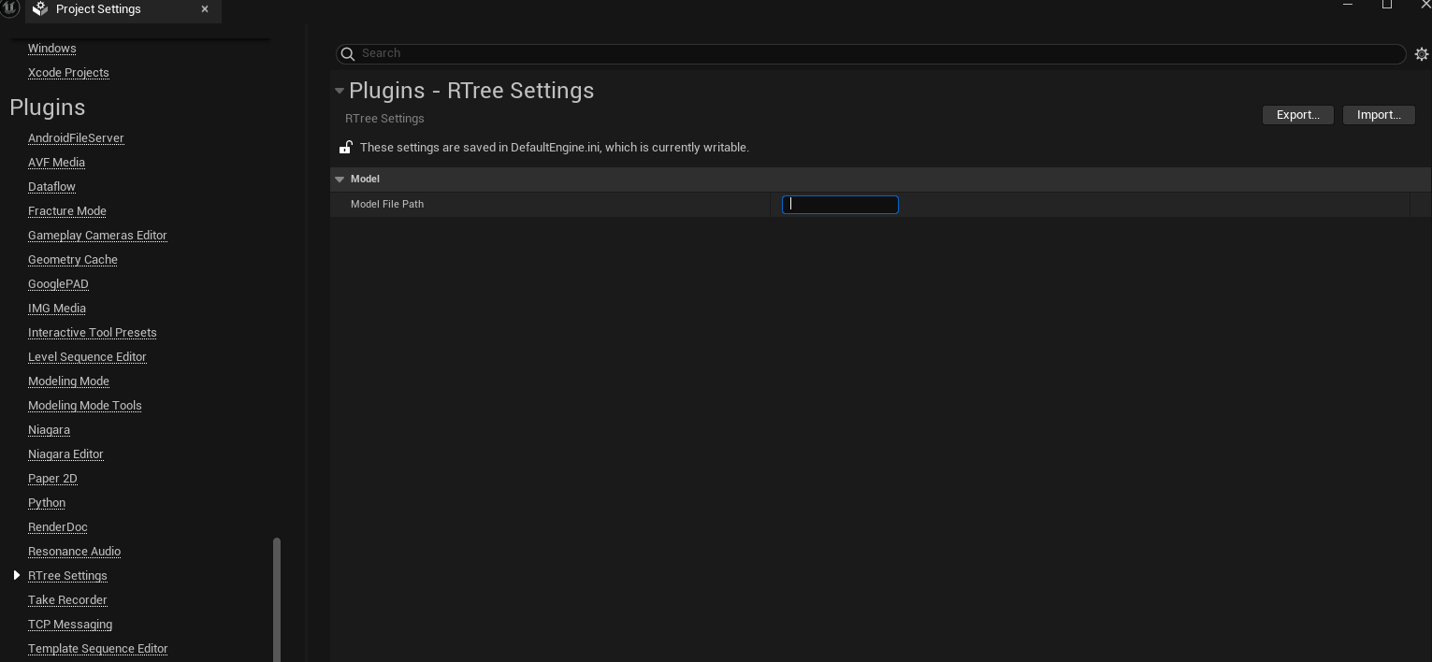
Task: Select Niagara plugin settings
Action: tap(49, 430)
